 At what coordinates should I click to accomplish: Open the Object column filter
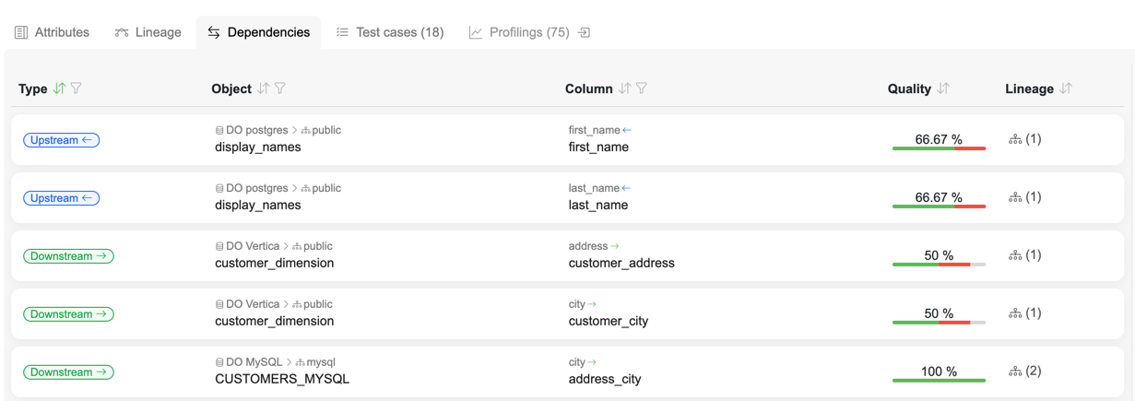(280, 88)
